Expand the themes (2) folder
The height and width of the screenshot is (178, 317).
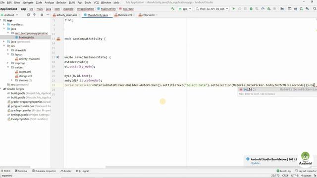(x=12, y=80)
